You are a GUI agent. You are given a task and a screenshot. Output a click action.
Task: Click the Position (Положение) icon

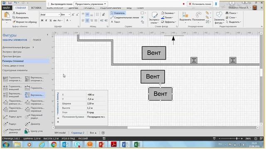[x=198, y=15]
